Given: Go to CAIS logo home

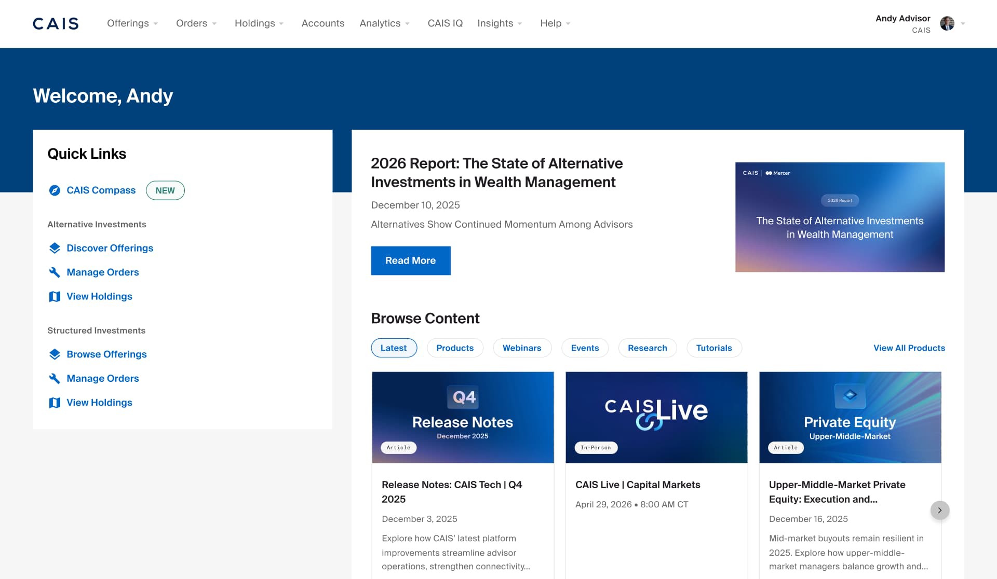Looking at the screenshot, I should point(56,23).
